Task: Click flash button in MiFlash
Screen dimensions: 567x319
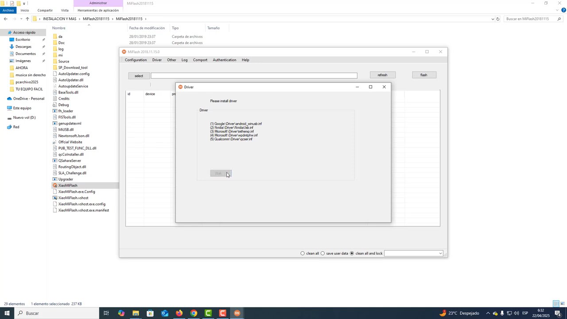Action: (x=424, y=75)
